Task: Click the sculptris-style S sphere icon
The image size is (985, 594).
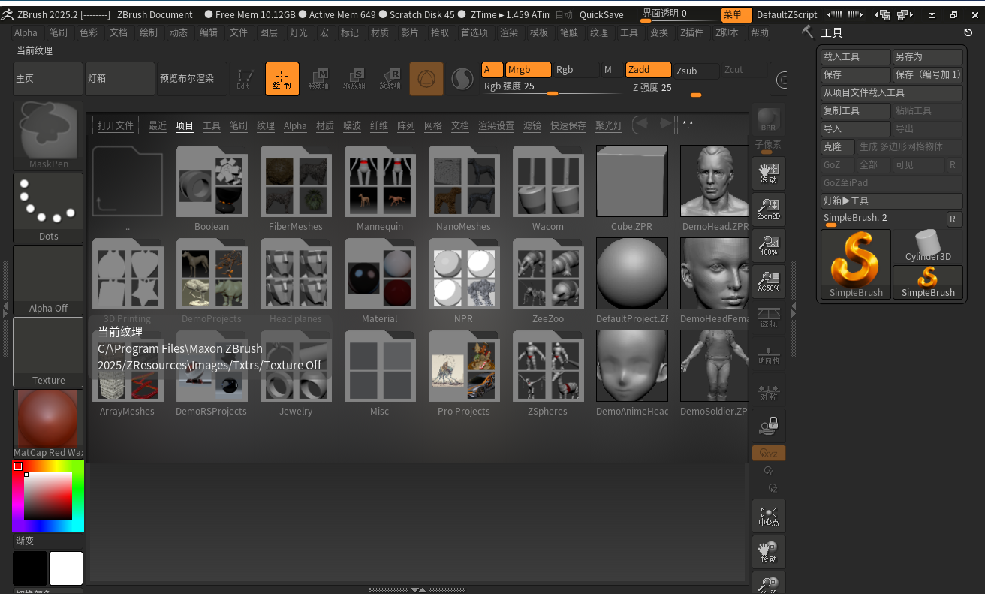Action: (462, 79)
